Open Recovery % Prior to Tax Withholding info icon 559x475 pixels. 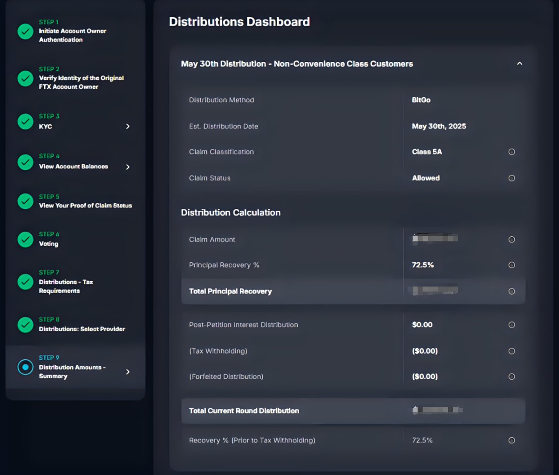coord(511,441)
